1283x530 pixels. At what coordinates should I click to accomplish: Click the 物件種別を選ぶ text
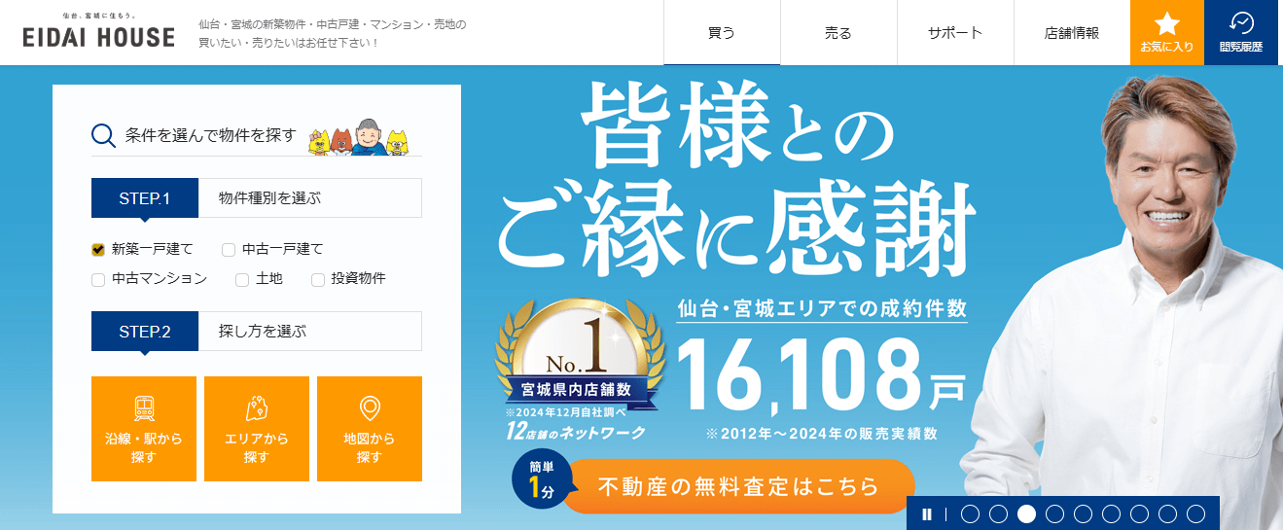point(269,198)
